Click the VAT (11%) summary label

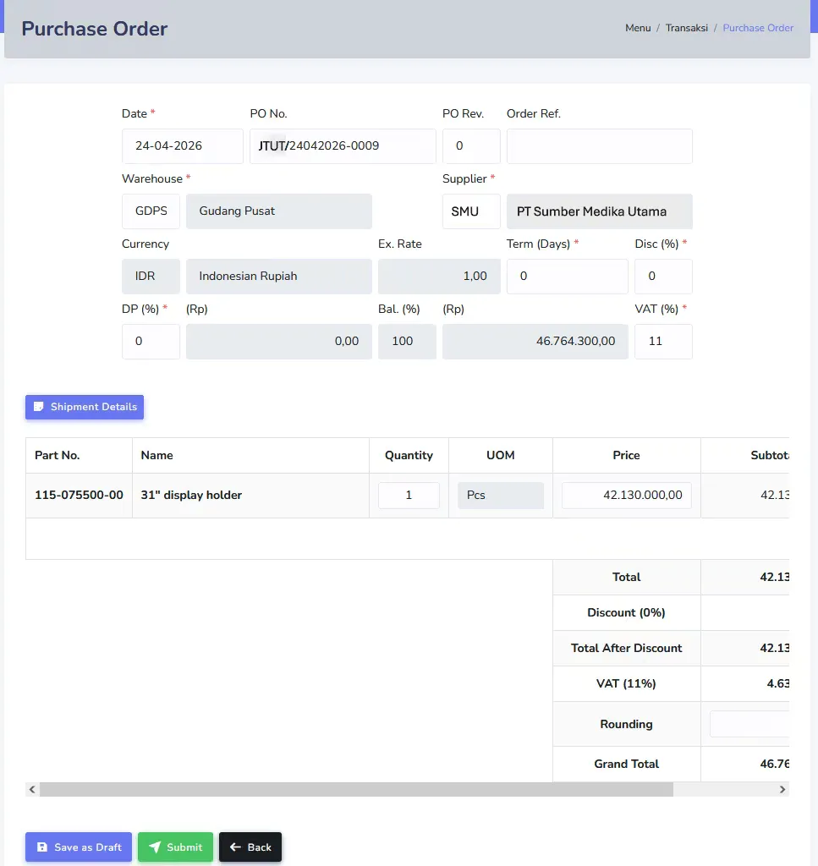point(626,683)
